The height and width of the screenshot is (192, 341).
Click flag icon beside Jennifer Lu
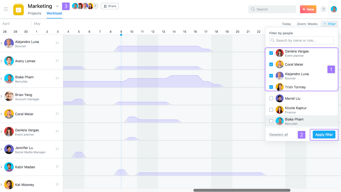(57, 149)
